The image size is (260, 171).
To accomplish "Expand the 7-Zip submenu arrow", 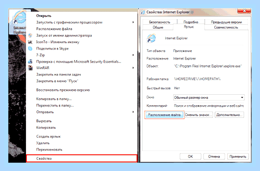I will (x=133, y=55).
